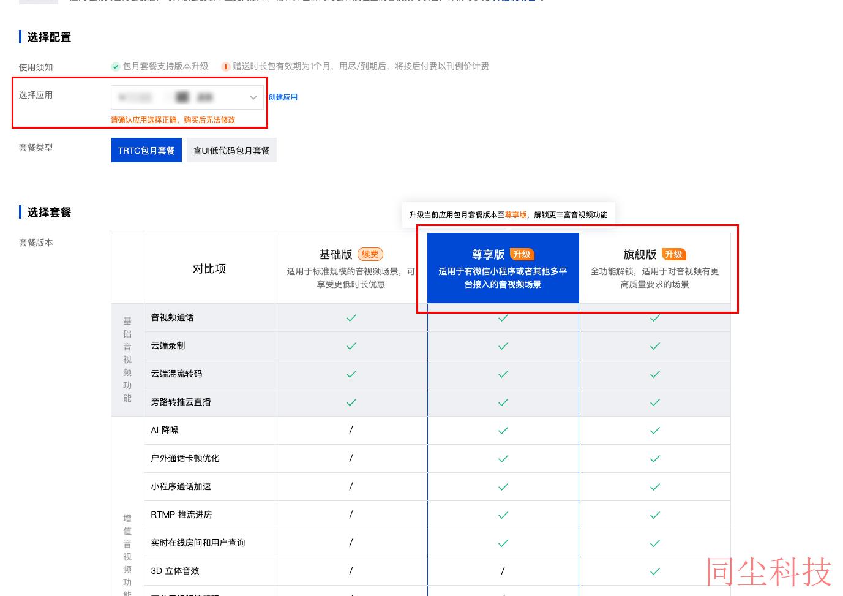
Task: Click 尊享版 checkmark in 音视频通话 row
Action: coord(503,318)
